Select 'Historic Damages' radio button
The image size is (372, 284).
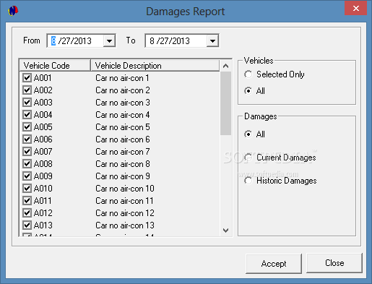(248, 181)
